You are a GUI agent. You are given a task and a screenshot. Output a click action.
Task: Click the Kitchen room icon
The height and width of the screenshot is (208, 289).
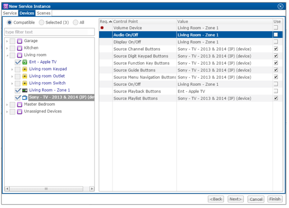[x=20, y=48]
